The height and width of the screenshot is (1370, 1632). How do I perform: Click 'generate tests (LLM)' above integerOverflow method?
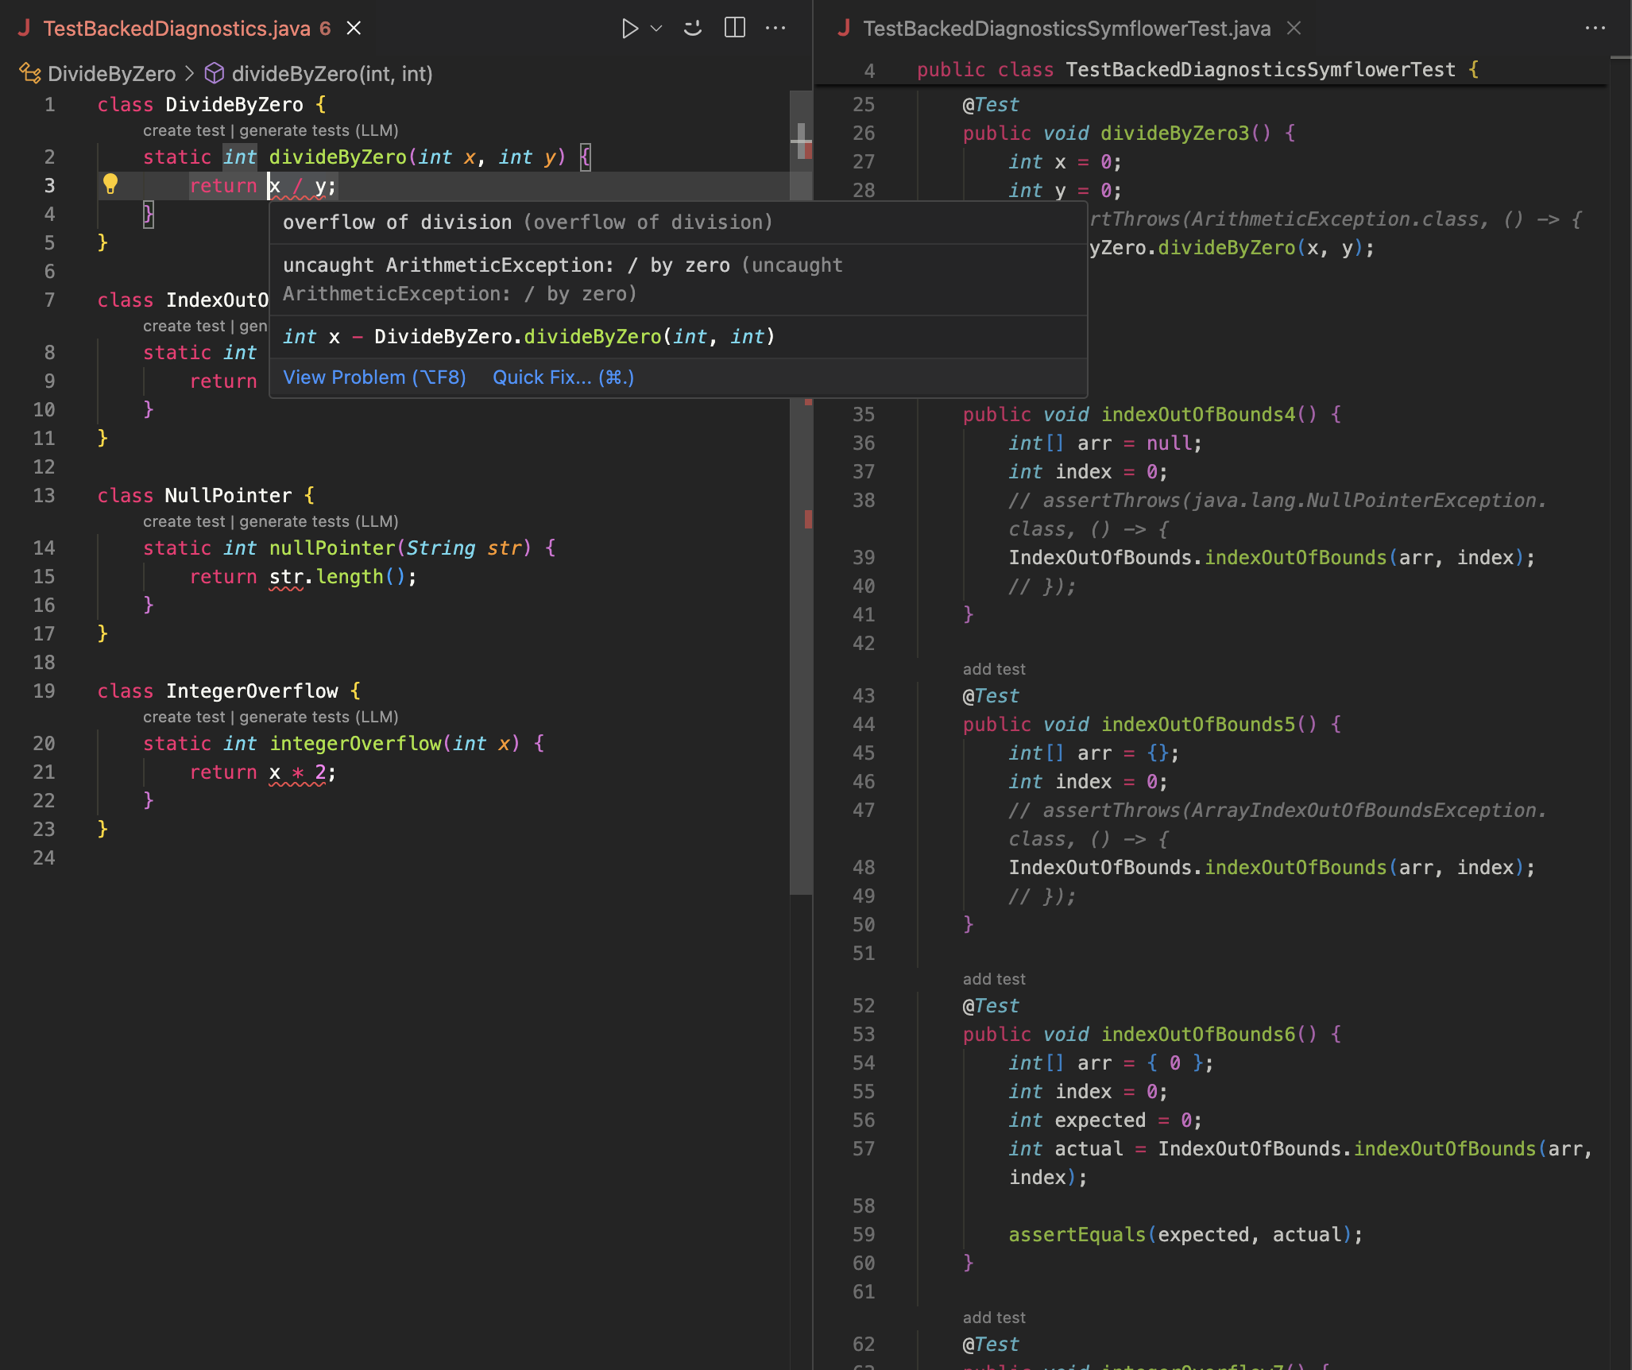point(319,717)
